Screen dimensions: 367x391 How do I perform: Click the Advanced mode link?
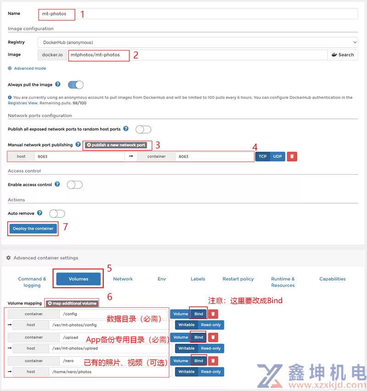point(30,68)
